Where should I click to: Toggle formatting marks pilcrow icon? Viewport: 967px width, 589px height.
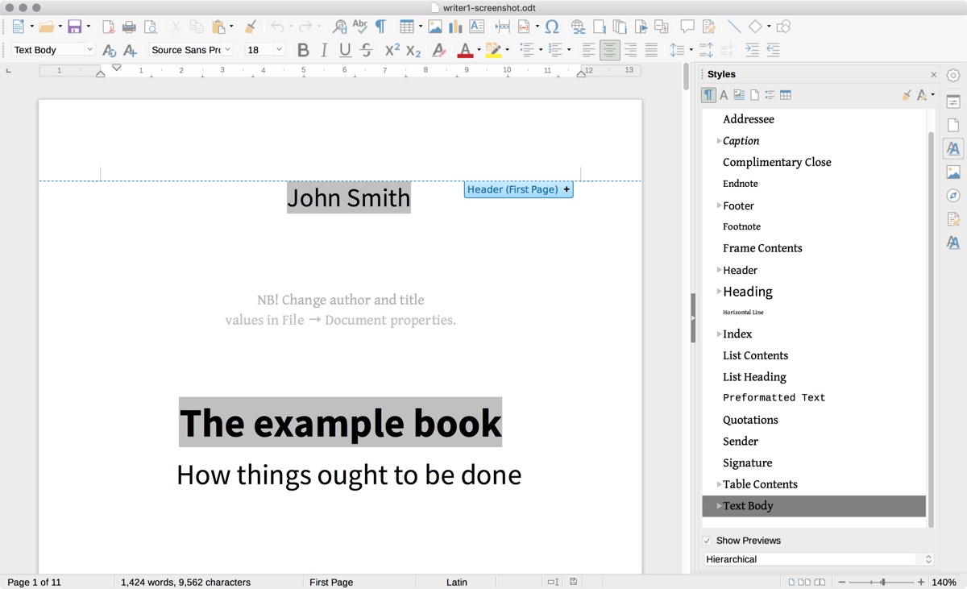380,27
